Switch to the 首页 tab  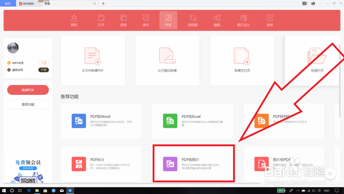pyautogui.click(x=8, y=3)
